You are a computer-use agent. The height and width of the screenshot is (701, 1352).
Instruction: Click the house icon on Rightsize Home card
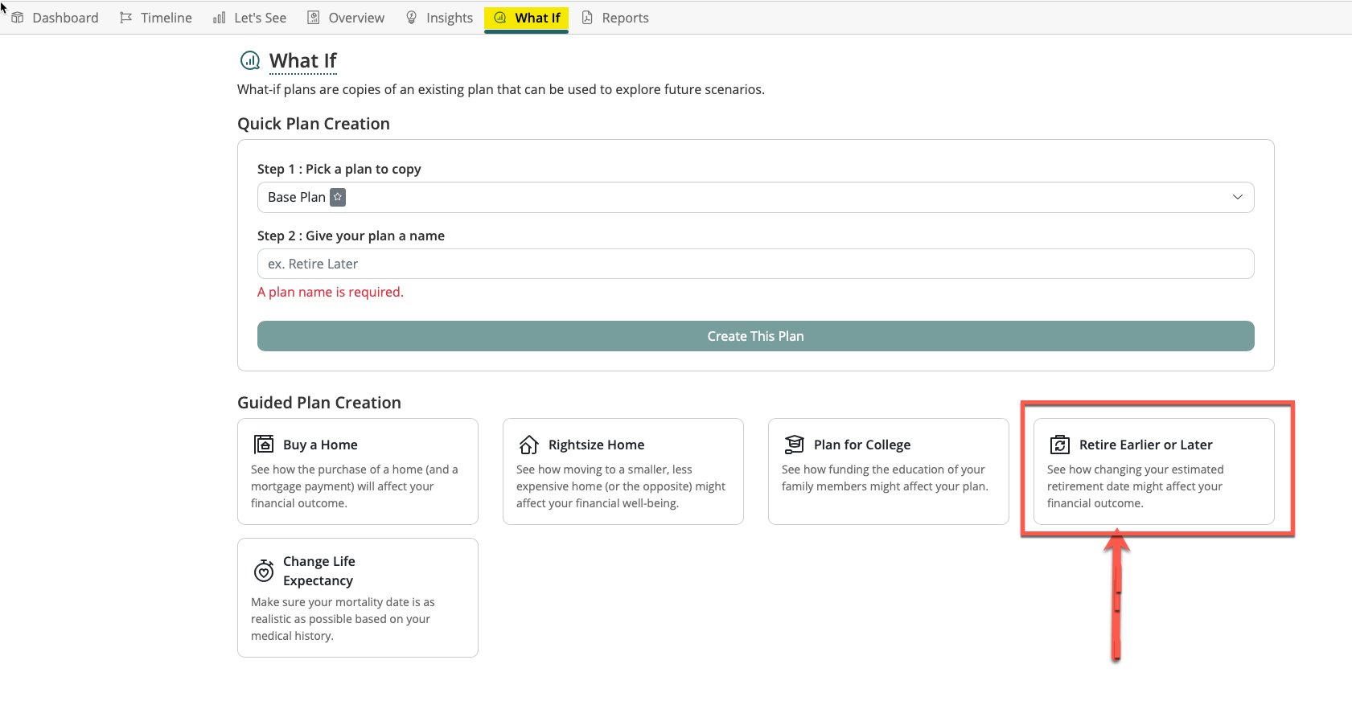pos(528,445)
